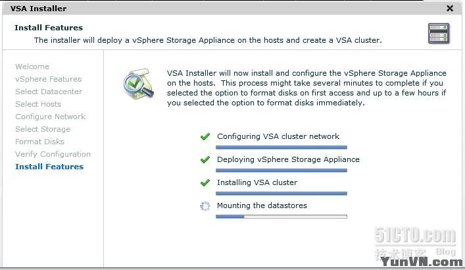The height and width of the screenshot is (270, 465).
Task: Click the spinner beside Mounting the datastores
Action: [205, 206]
